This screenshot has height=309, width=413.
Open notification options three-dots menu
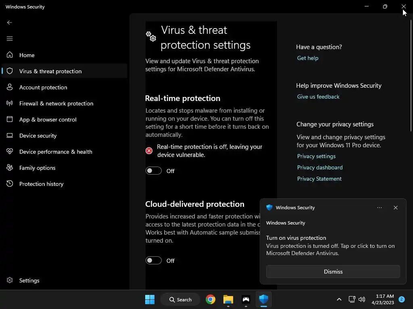click(379, 208)
